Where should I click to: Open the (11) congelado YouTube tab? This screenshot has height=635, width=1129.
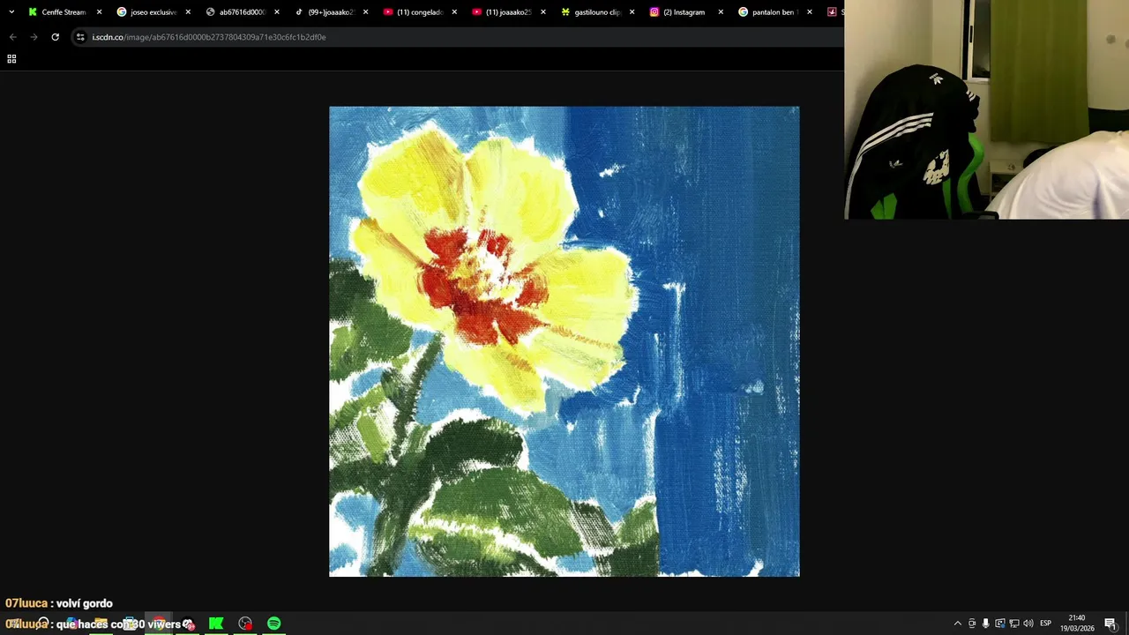coord(419,12)
